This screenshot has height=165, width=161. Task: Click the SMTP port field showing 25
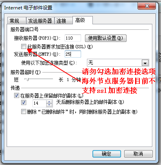tap(73, 54)
